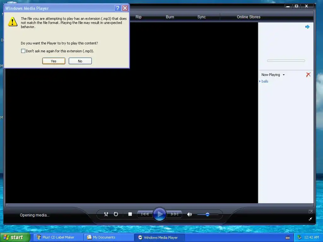Click No in the dialog
This screenshot has width=323, height=242.
(x=80, y=61)
